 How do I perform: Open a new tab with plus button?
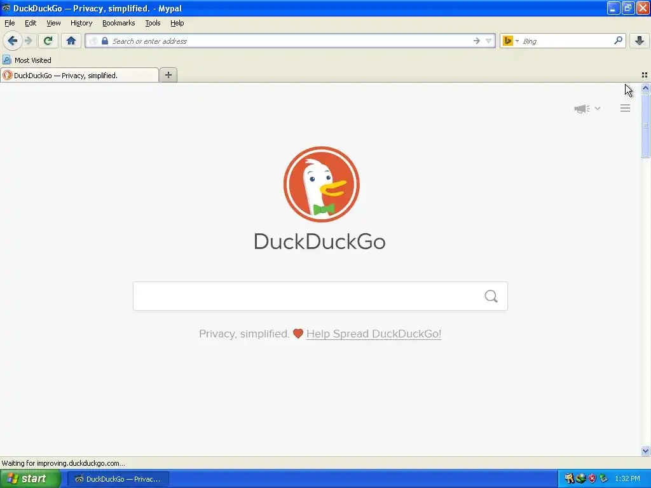pyautogui.click(x=168, y=75)
